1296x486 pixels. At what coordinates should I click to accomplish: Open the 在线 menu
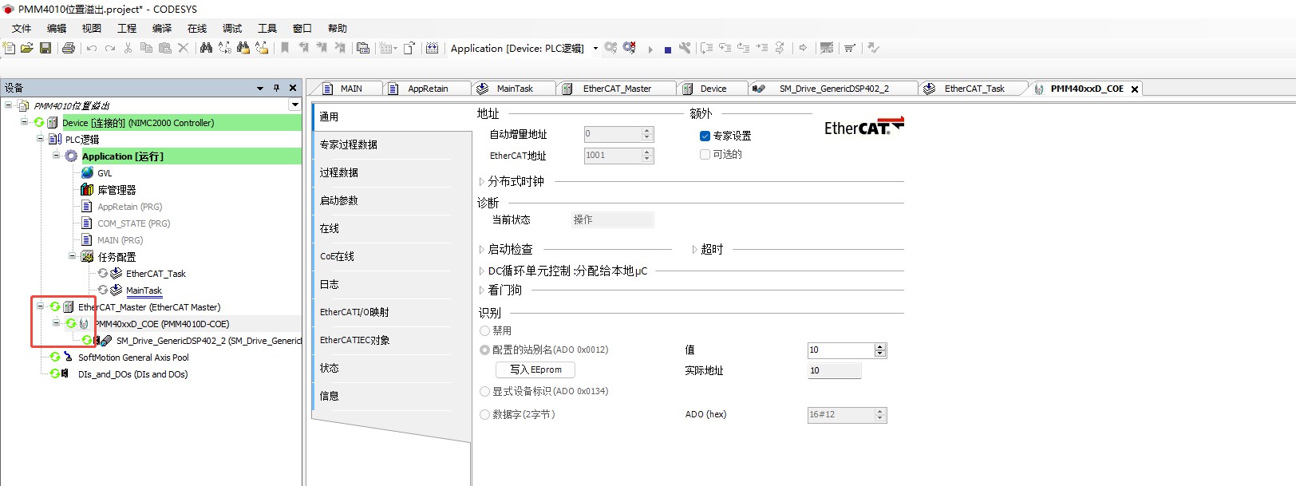(x=197, y=28)
